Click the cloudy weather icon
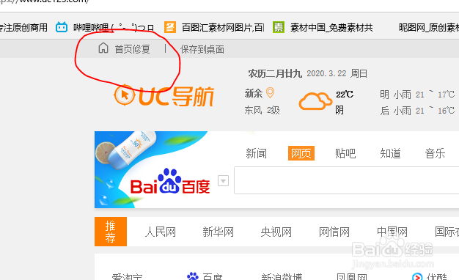 pyautogui.click(x=315, y=100)
